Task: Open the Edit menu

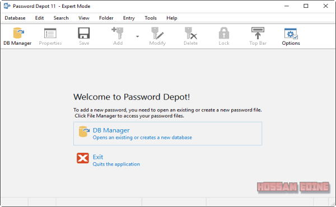Action: [39, 18]
